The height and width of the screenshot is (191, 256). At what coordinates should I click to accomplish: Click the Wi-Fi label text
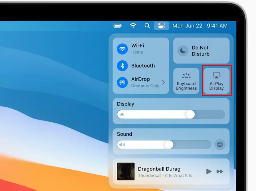click(138, 46)
